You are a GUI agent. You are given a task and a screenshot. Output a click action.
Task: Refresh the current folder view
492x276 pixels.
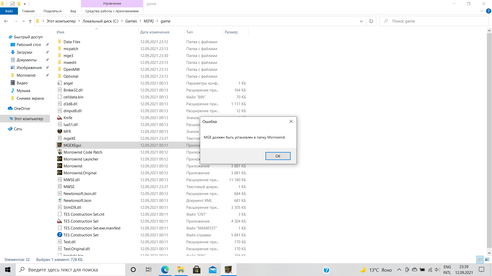(371, 21)
